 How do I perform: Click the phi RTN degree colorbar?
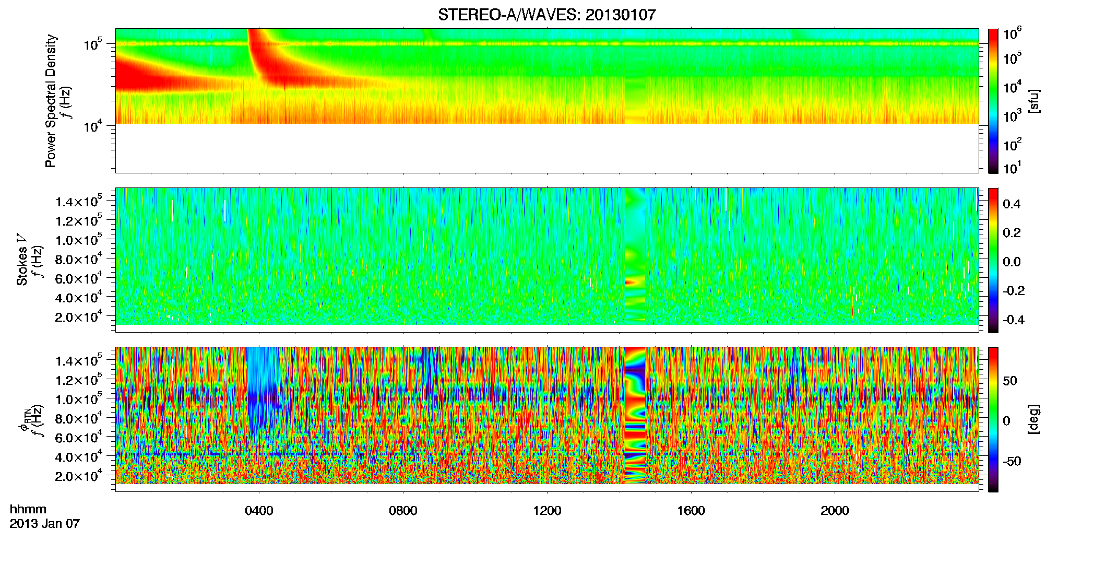tap(993, 419)
